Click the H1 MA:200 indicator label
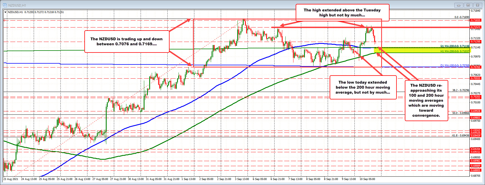 click(454, 51)
